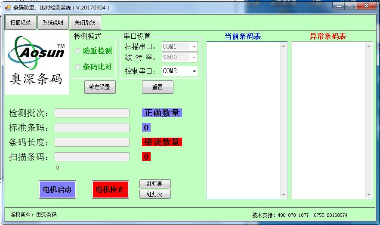Screen dimensions: 380x225
Task: Click the app icon in title bar
Action: pos(8,7)
